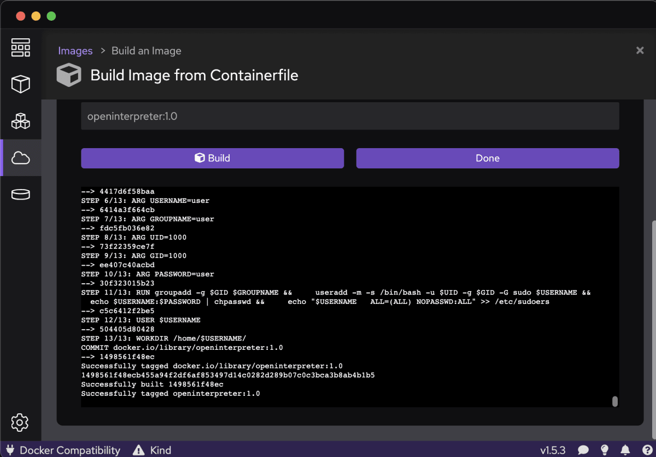The image size is (656, 457).
Task: Open the Images cloud icon in sidebar
Action: (x=20, y=158)
